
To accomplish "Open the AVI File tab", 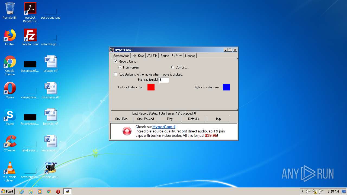I will 152,56.
